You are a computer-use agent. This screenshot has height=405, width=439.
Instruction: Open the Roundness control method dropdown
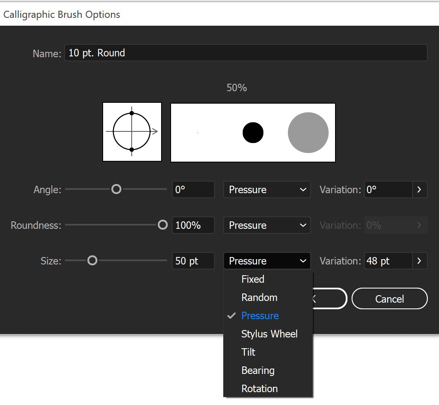coord(267,225)
